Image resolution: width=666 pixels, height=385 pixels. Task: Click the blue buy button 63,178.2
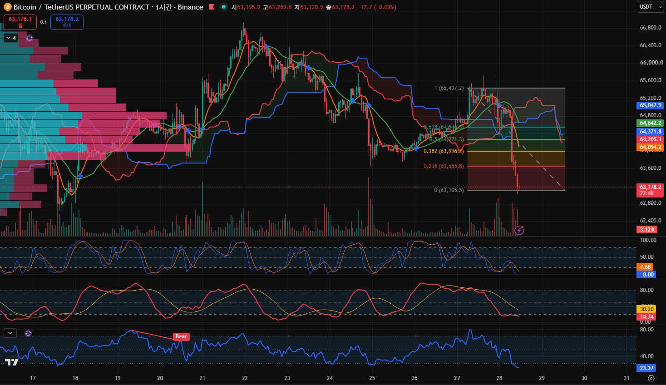tap(67, 22)
